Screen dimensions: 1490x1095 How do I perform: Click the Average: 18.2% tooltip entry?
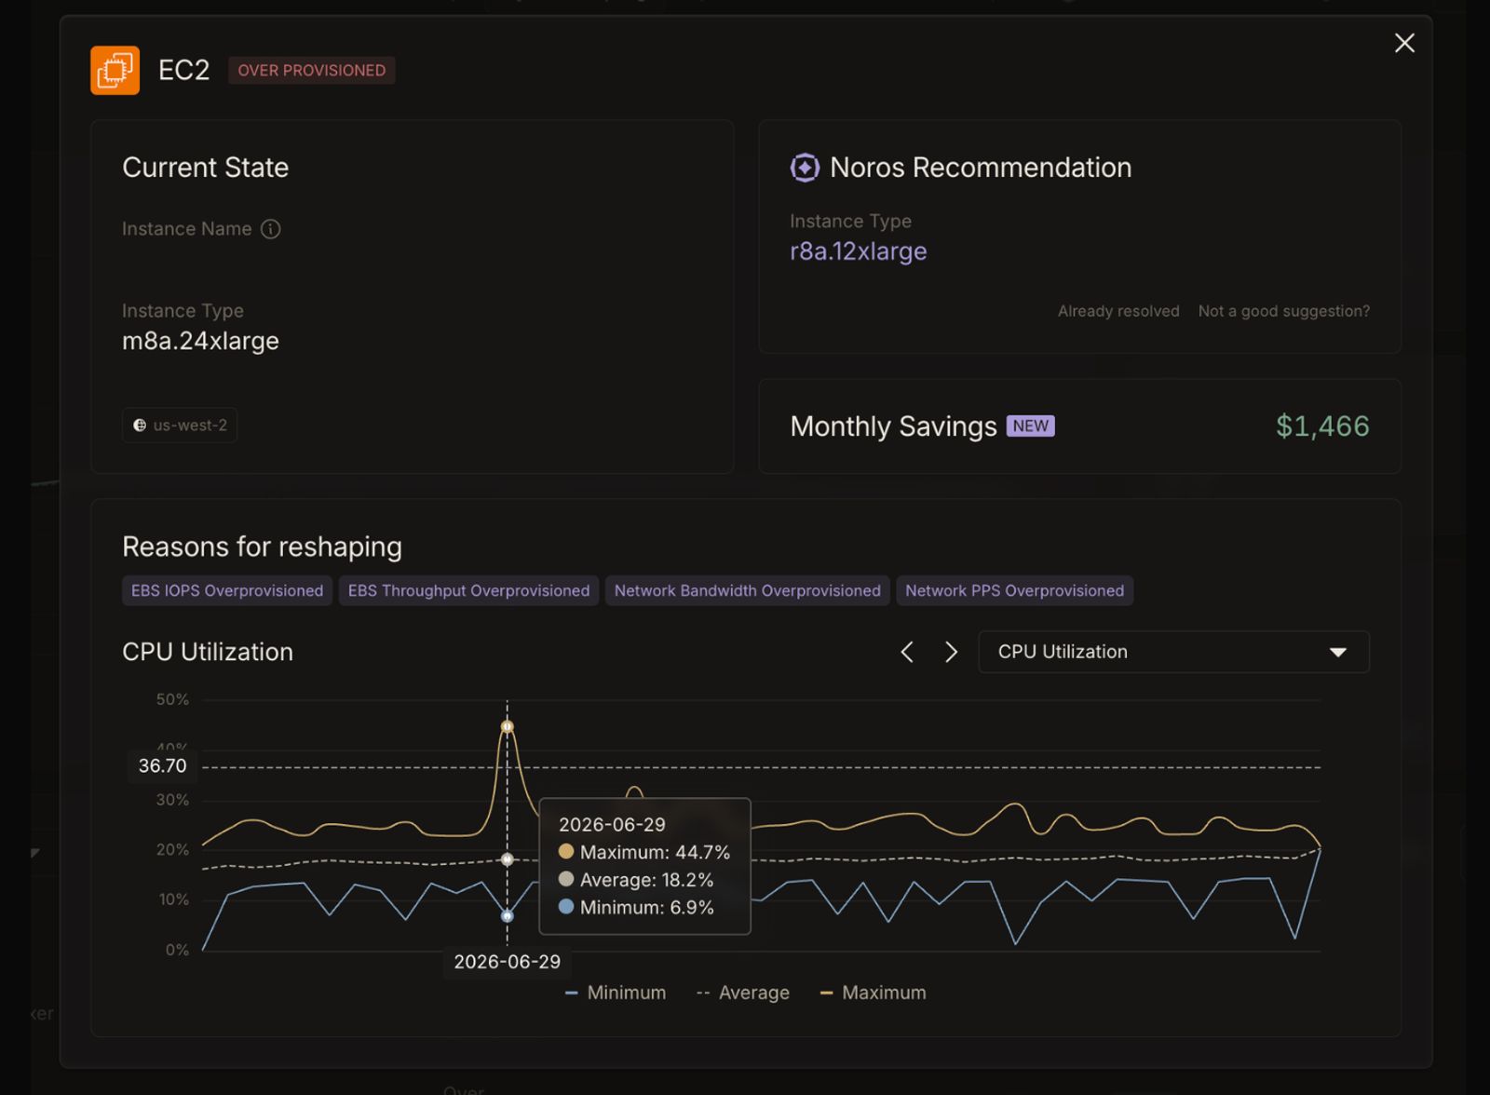click(x=636, y=880)
